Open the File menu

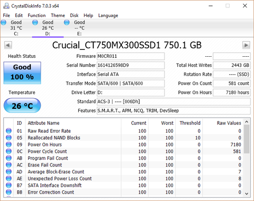point(6,15)
